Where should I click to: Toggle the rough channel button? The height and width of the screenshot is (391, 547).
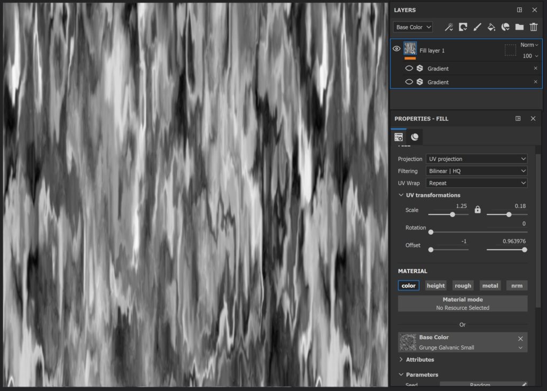463,285
